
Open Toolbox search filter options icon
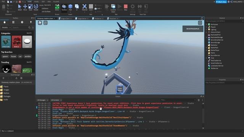click(x=33, y=27)
